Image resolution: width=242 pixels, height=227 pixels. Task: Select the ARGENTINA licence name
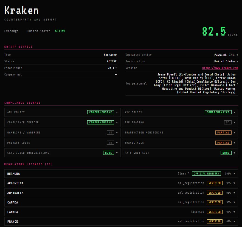click(15, 183)
